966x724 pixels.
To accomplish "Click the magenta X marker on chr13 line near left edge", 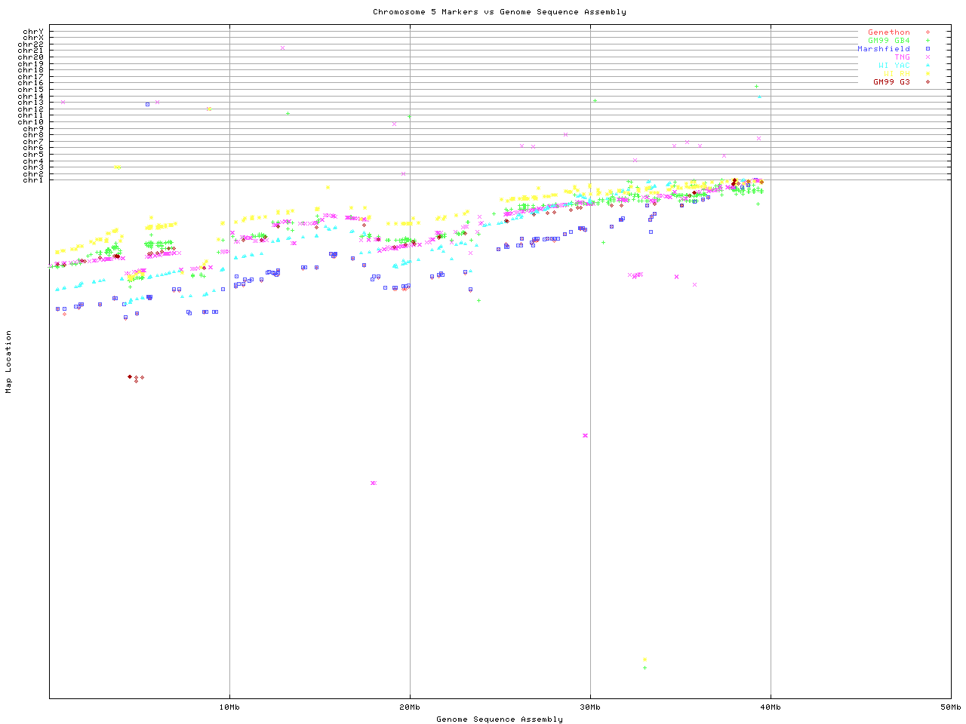I will click(63, 102).
